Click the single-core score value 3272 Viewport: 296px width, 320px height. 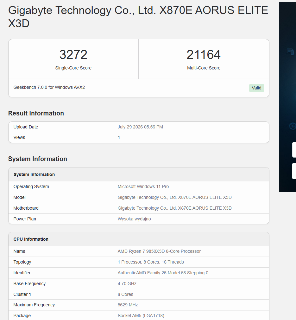click(x=73, y=55)
